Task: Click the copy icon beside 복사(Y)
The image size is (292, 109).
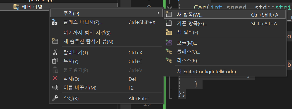Action: point(55,61)
